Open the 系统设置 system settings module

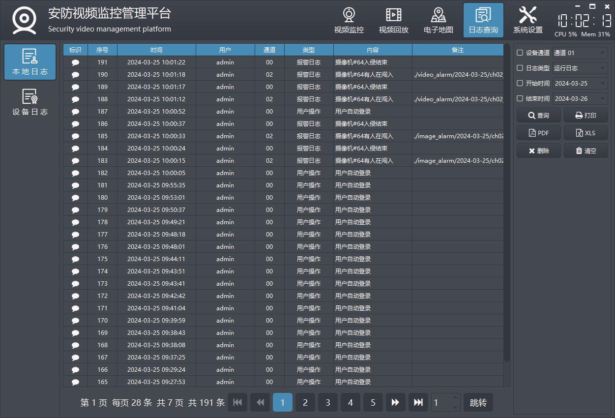(x=527, y=20)
